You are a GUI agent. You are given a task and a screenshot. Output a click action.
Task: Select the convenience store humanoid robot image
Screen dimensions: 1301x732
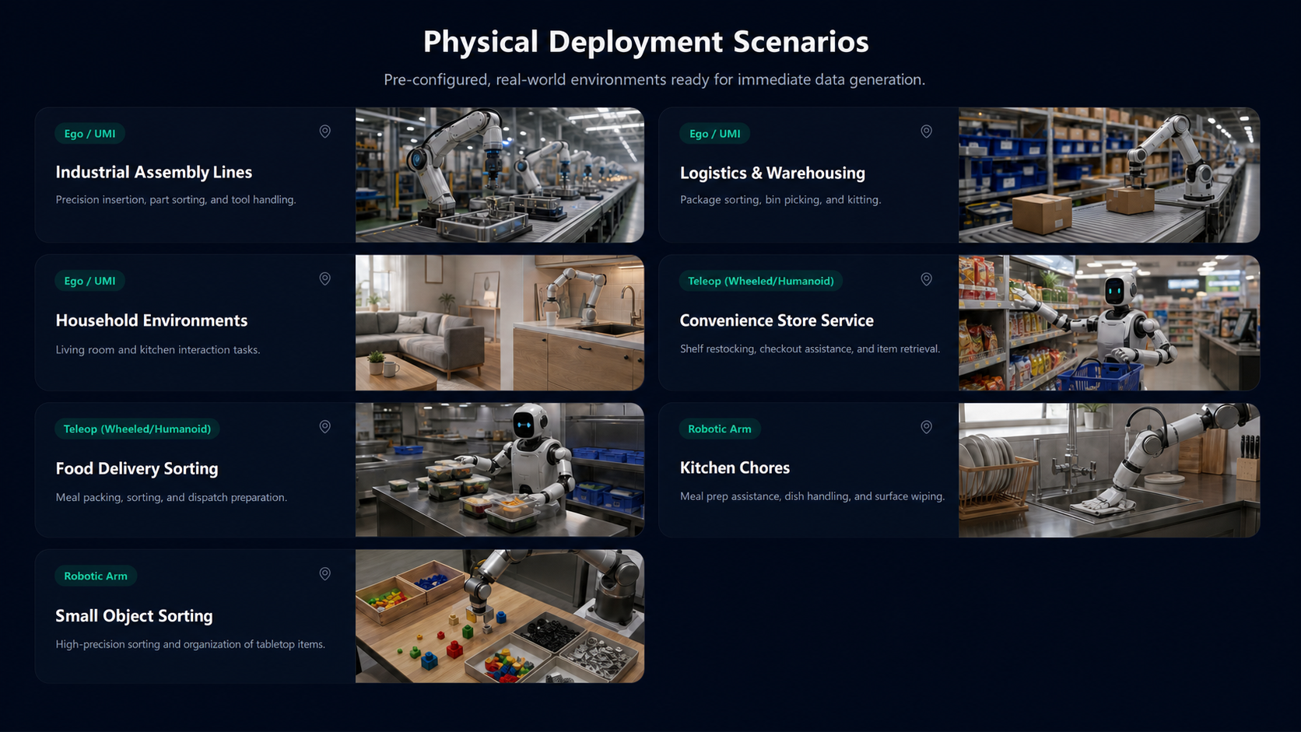coord(1109,323)
